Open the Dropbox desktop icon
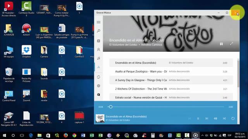The image size is (248, 139). click(26, 51)
